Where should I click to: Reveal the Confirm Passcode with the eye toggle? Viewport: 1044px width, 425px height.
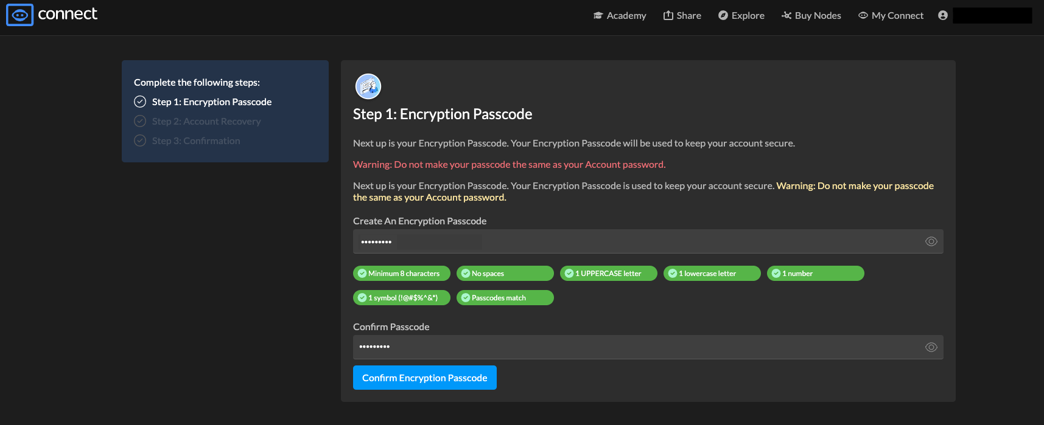click(931, 347)
